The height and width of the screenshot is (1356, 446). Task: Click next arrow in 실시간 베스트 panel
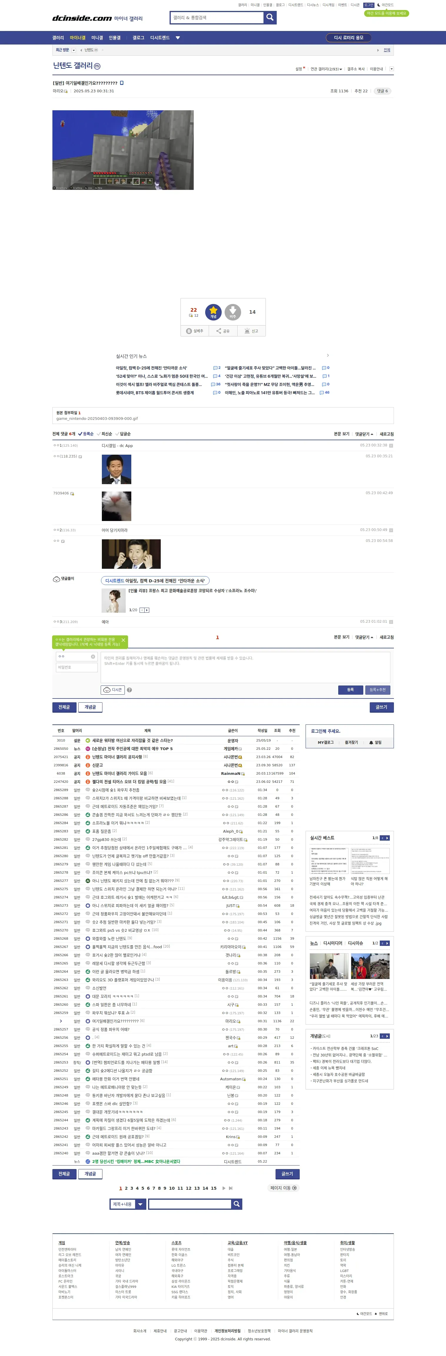(388, 837)
